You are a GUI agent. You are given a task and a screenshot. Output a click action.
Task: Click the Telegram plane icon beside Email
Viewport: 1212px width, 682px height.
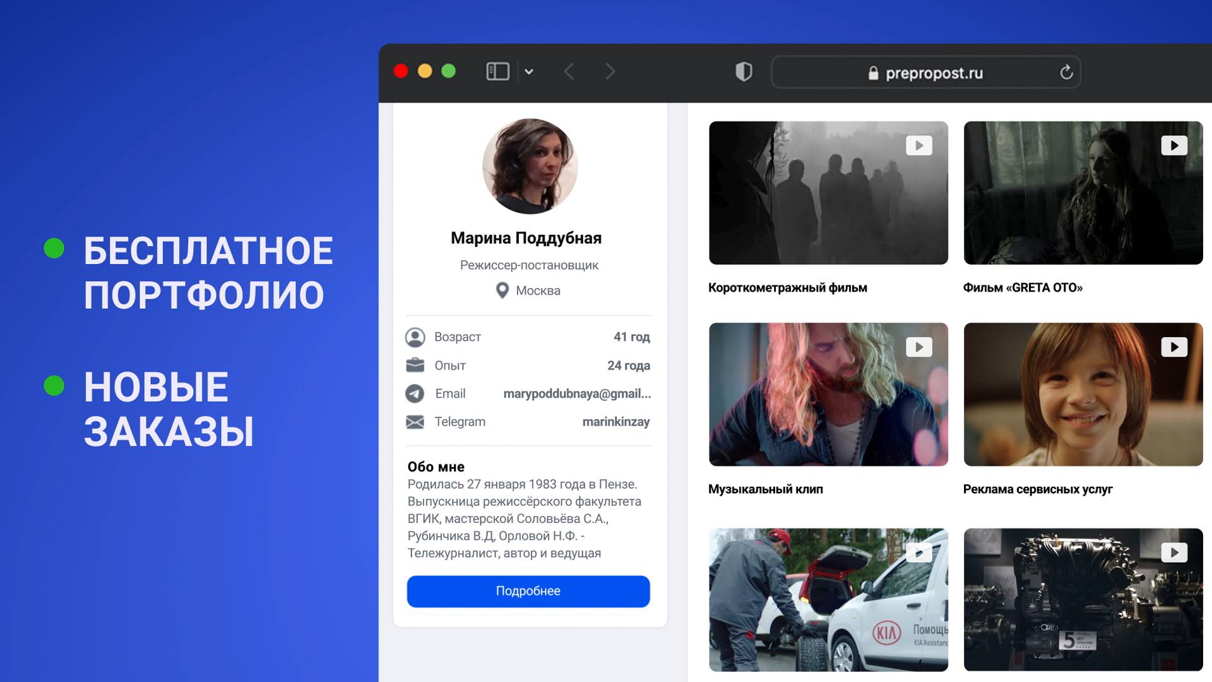pyautogui.click(x=415, y=393)
